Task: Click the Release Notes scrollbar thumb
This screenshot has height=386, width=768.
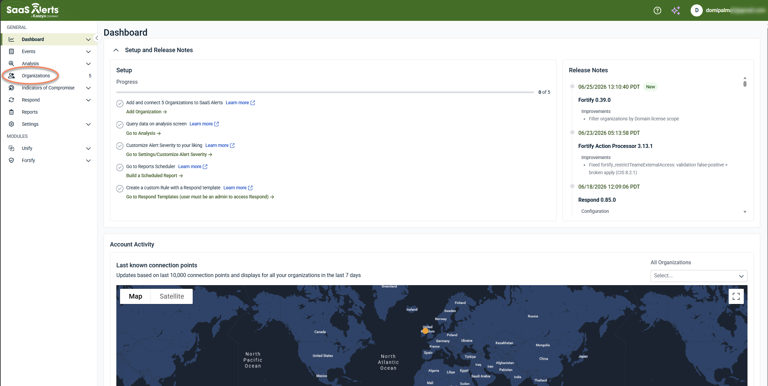Action: pyautogui.click(x=745, y=83)
